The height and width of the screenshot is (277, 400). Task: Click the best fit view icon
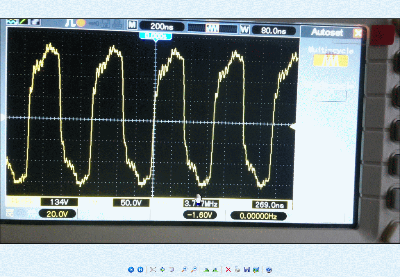point(153,270)
